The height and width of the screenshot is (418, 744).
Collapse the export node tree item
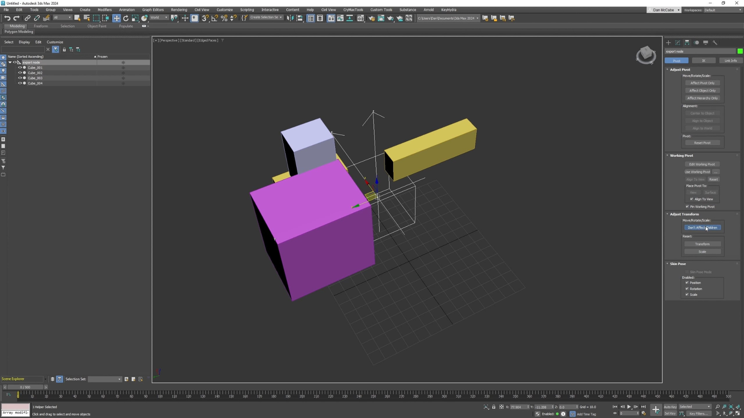[10, 62]
